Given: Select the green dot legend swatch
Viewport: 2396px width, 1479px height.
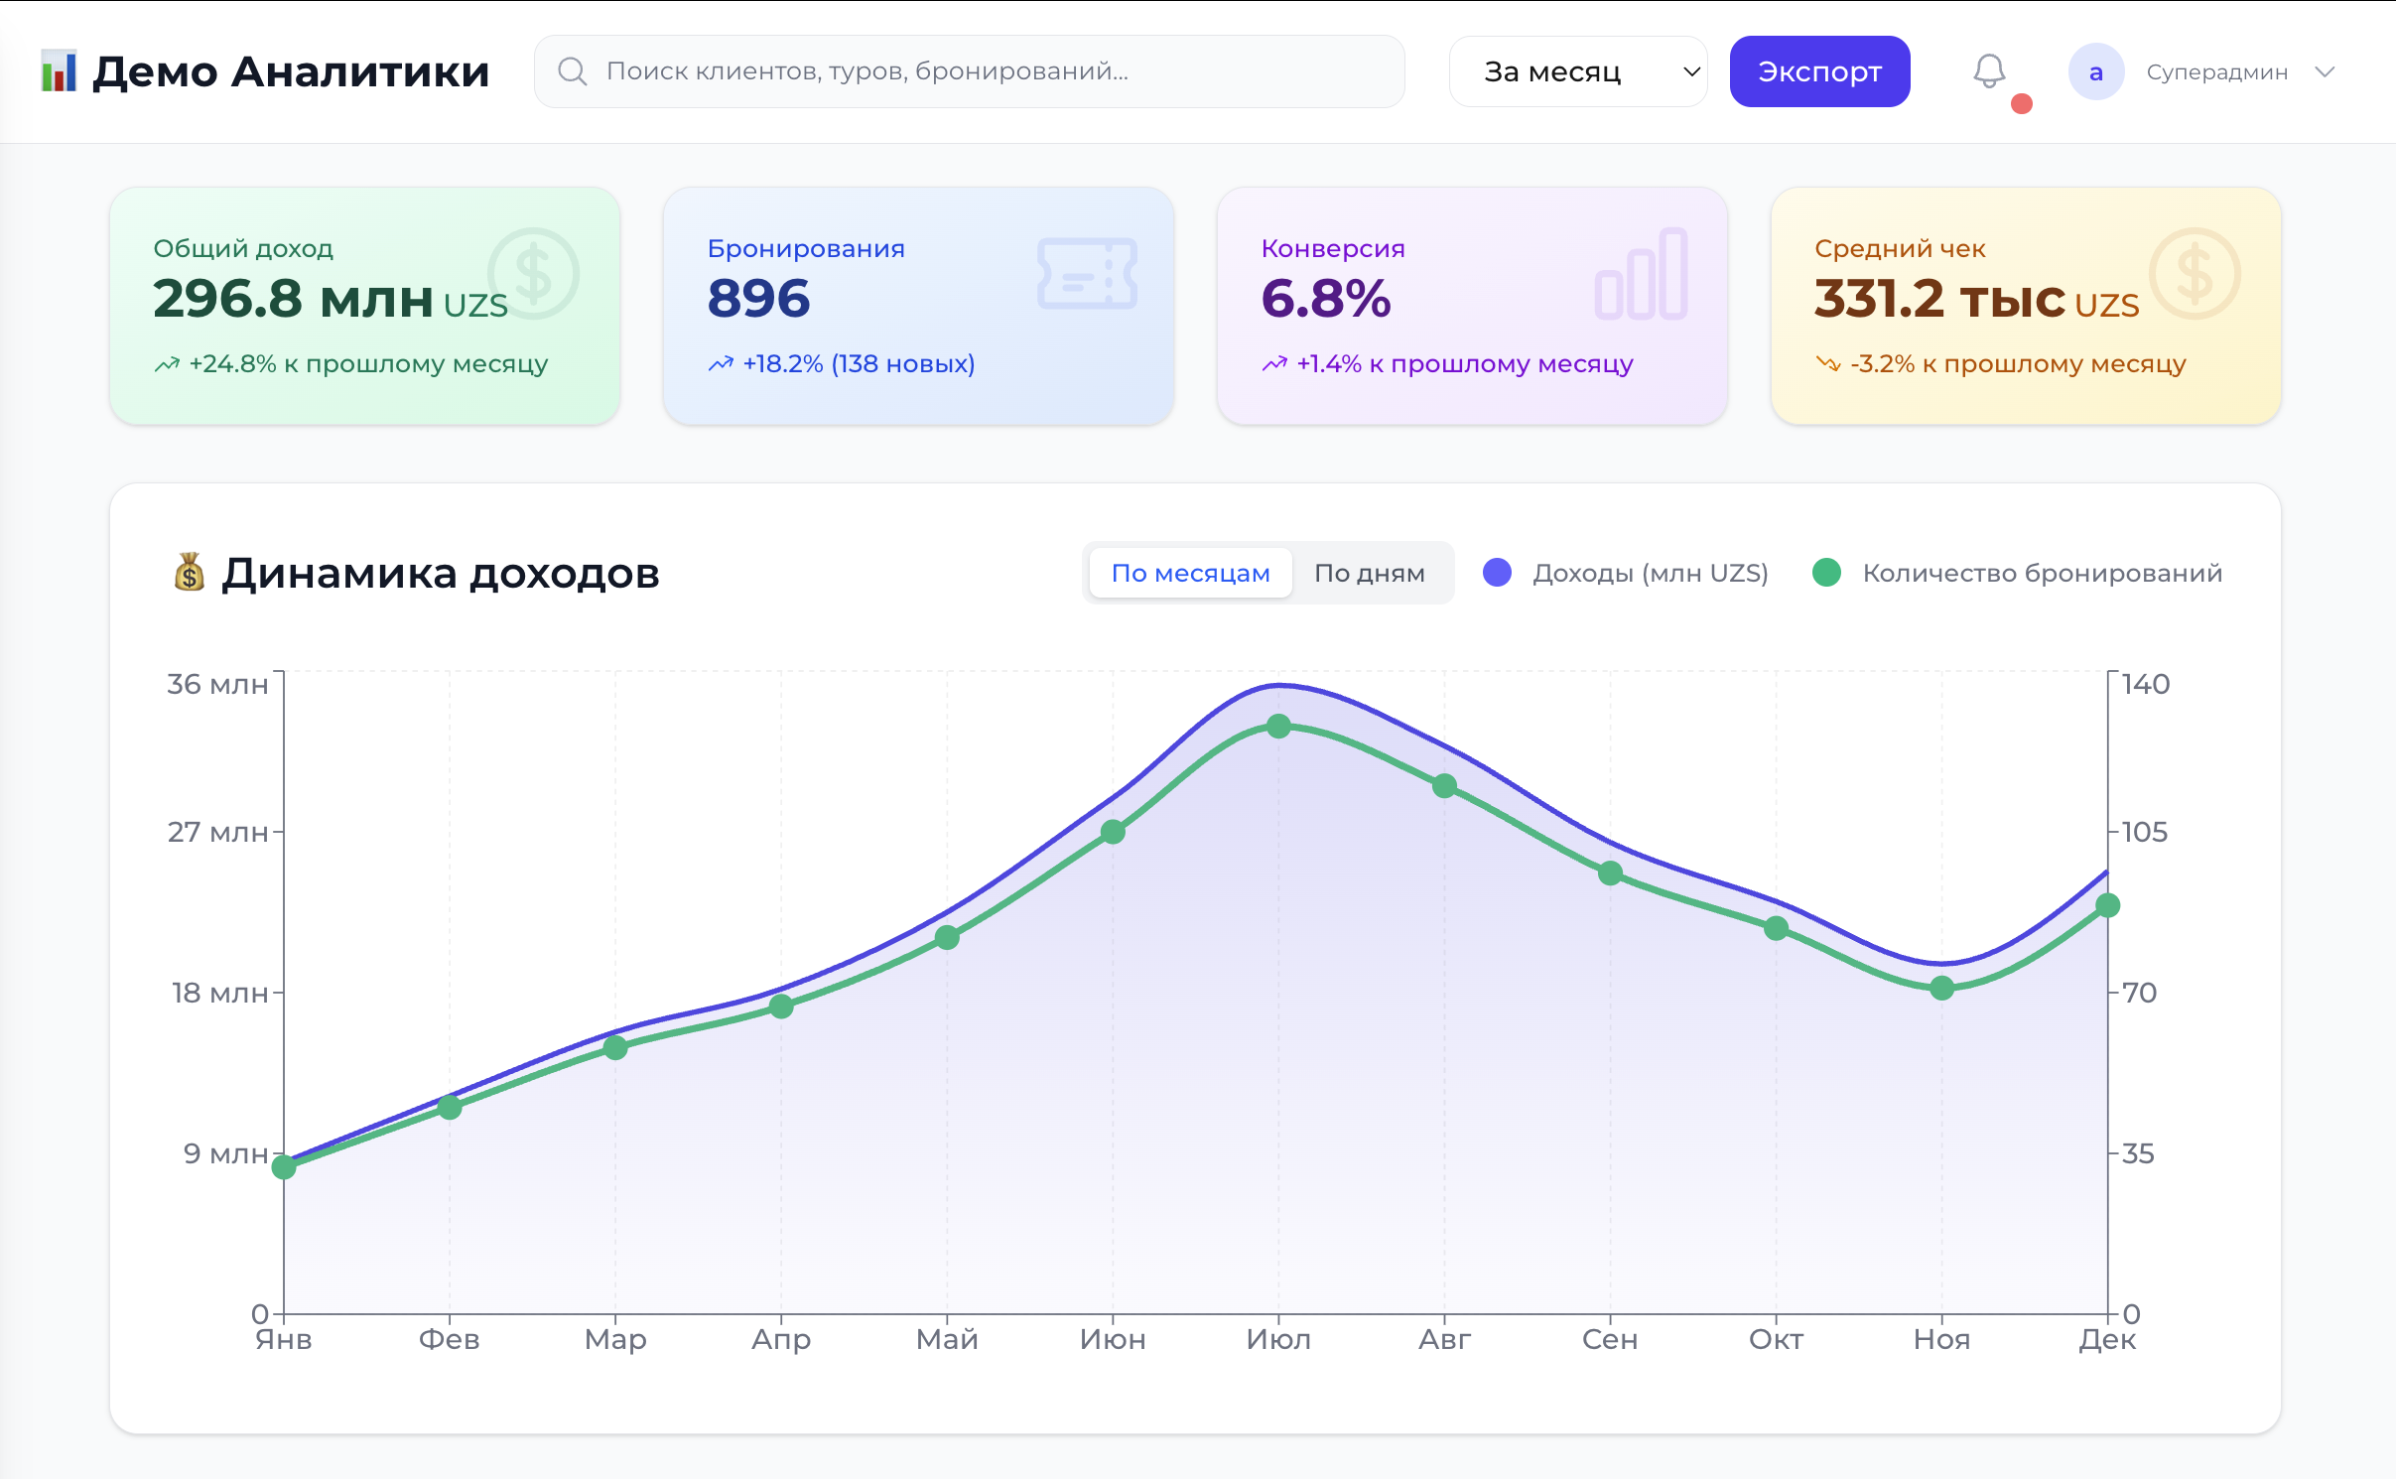Looking at the screenshot, I should 1829,573.
